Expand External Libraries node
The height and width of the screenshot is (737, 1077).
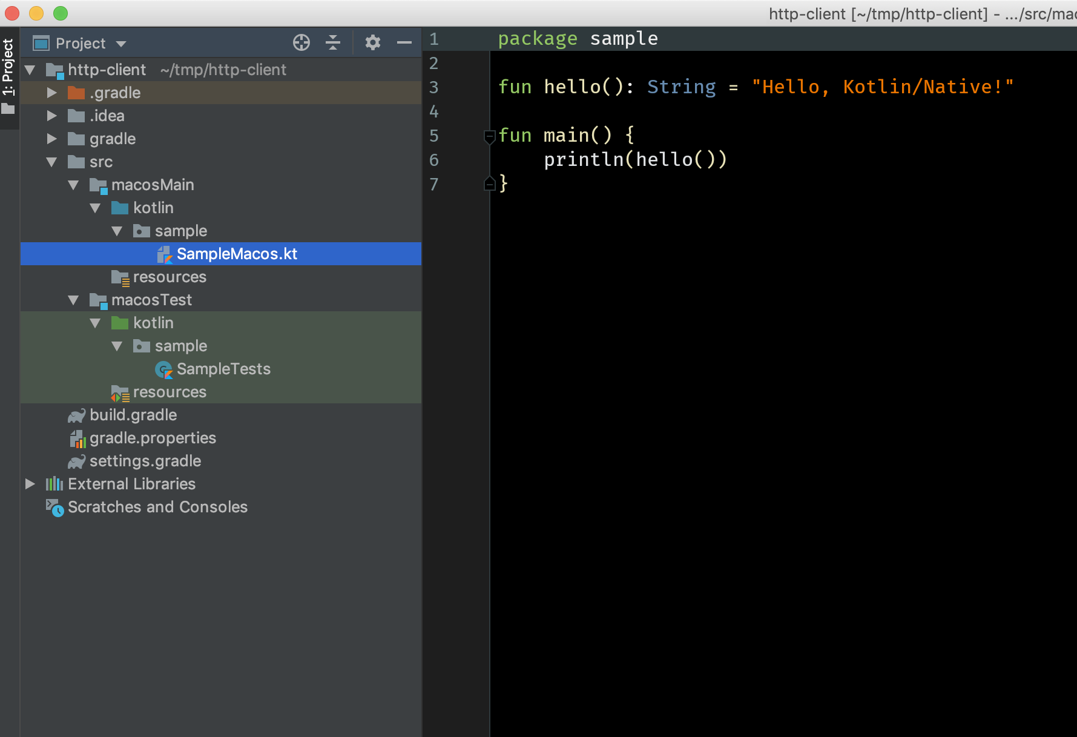click(30, 484)
